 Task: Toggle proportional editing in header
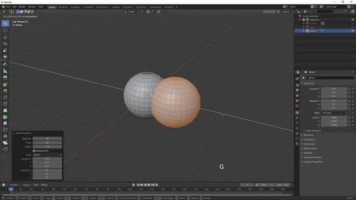coord(159,12)
